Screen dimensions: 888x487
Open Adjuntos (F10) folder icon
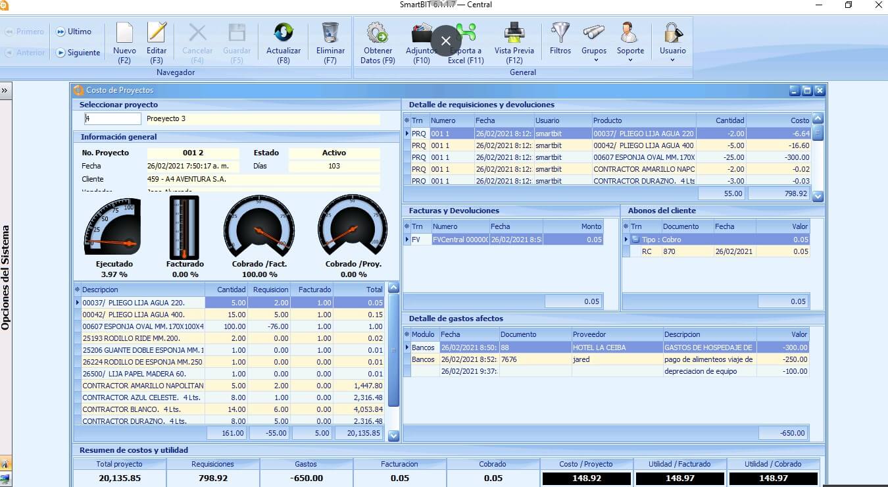tap(421, 33)
